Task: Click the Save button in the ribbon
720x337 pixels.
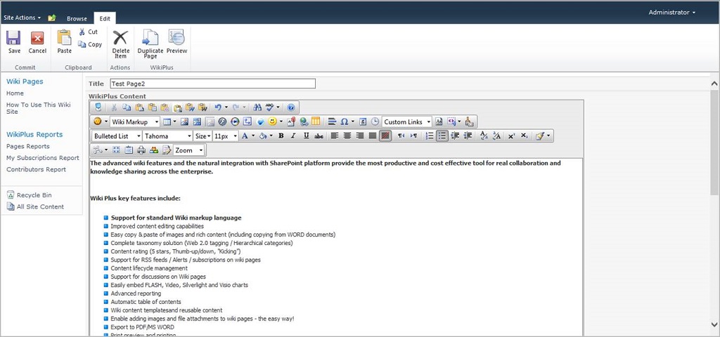Action: pos(14,41)
